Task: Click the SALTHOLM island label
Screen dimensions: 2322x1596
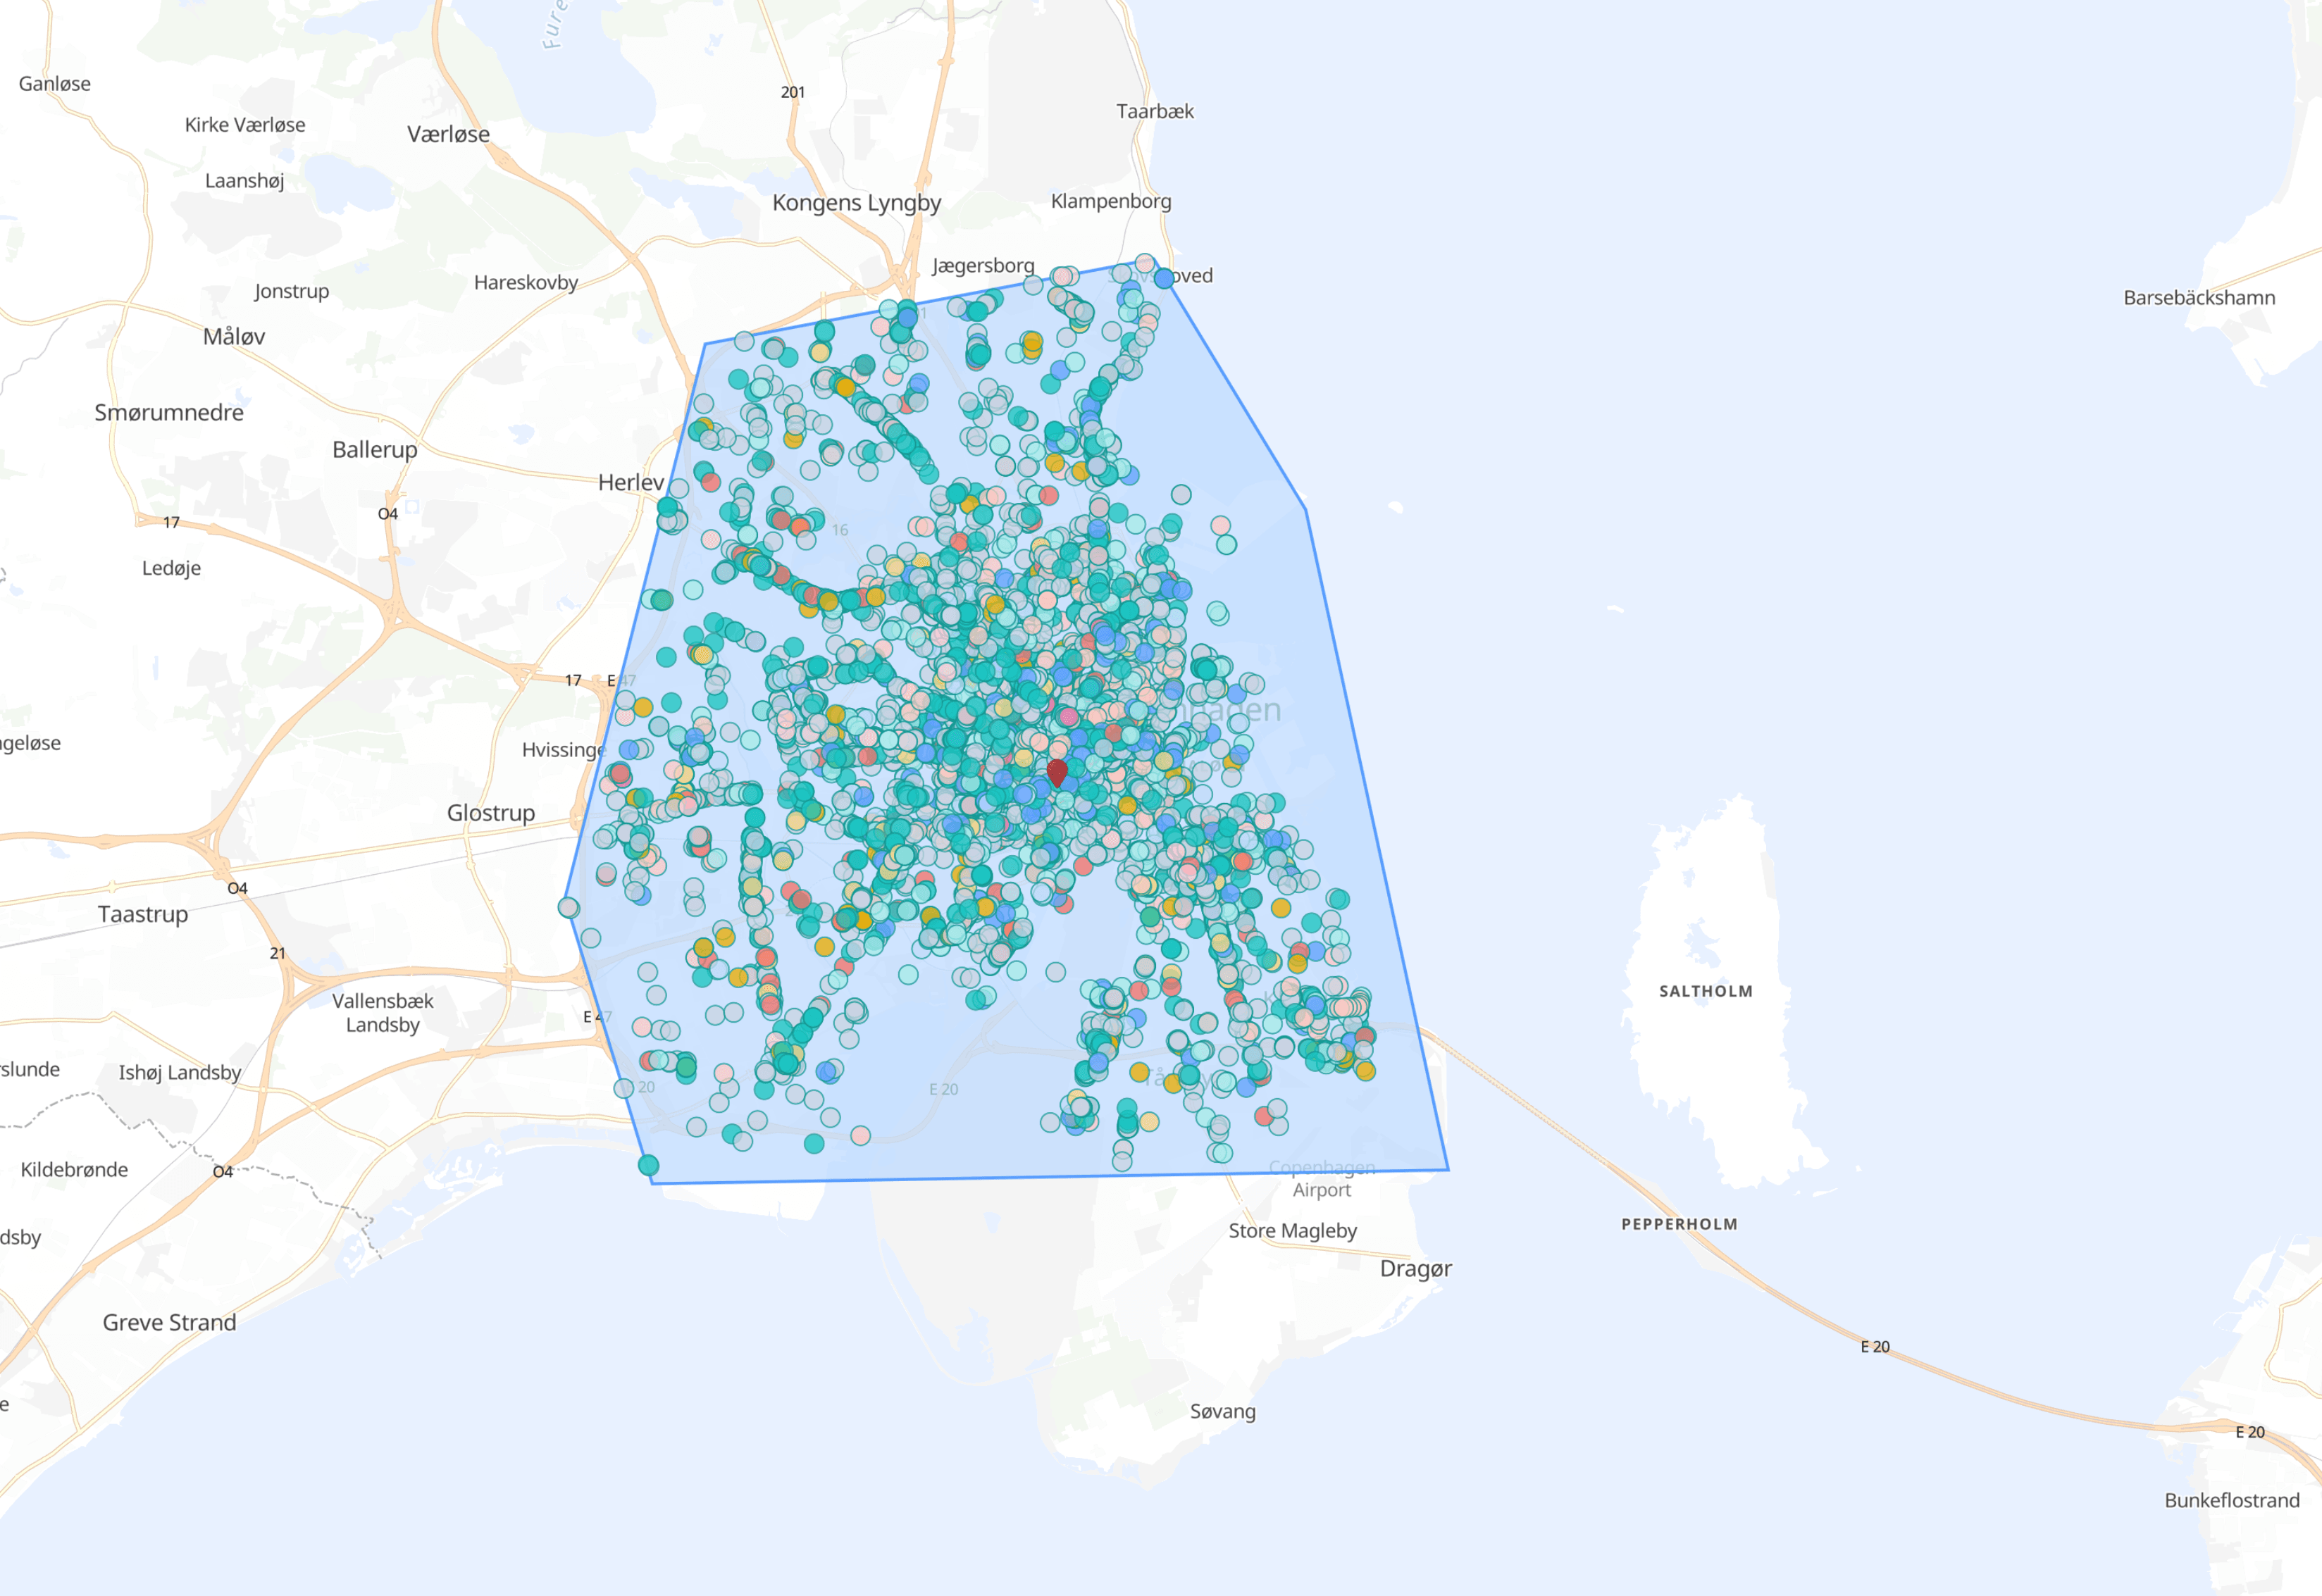Action: coord(1705,991)
